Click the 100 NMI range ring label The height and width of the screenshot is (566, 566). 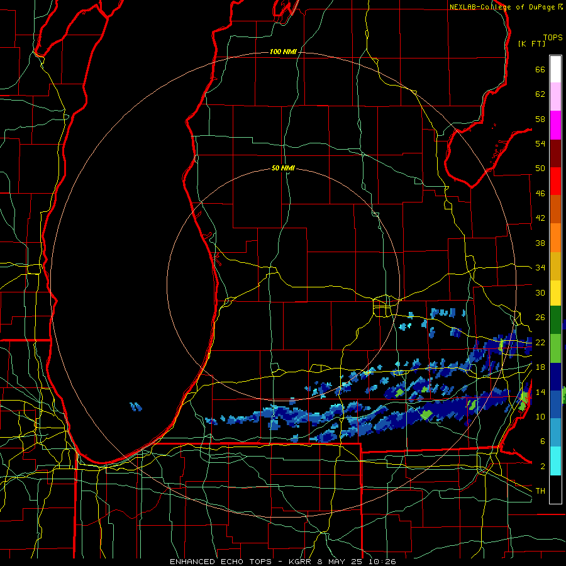283,52
